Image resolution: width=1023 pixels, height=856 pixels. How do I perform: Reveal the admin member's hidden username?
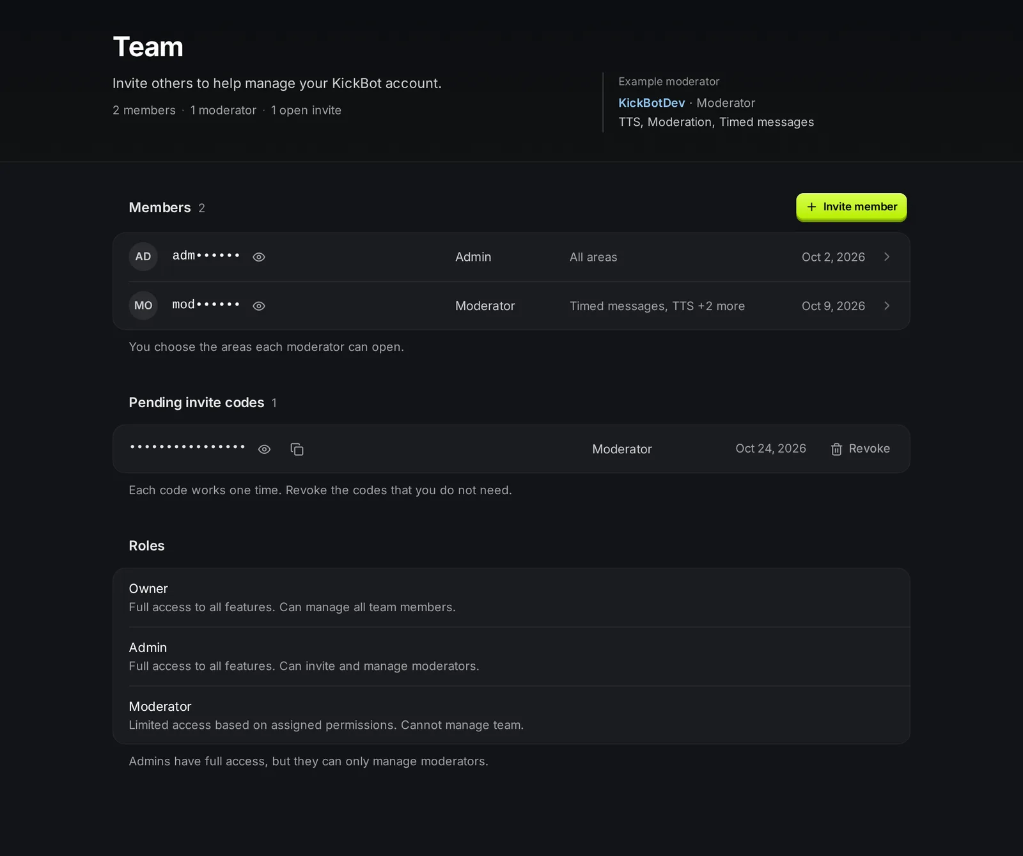coord(259,257)
